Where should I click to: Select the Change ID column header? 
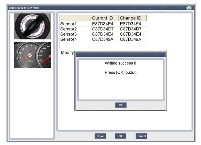[132, 18]
